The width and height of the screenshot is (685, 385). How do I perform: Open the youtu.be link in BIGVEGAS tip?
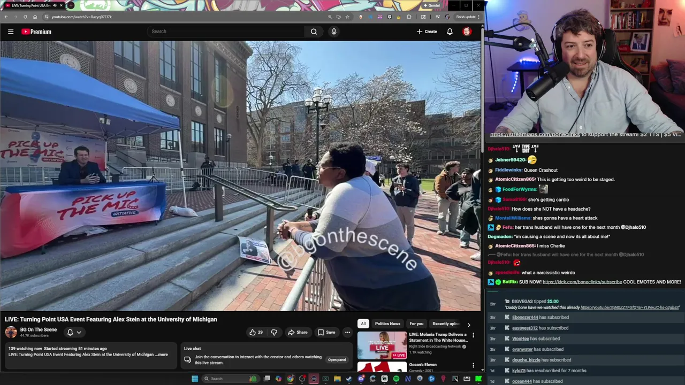click(630, 307)
